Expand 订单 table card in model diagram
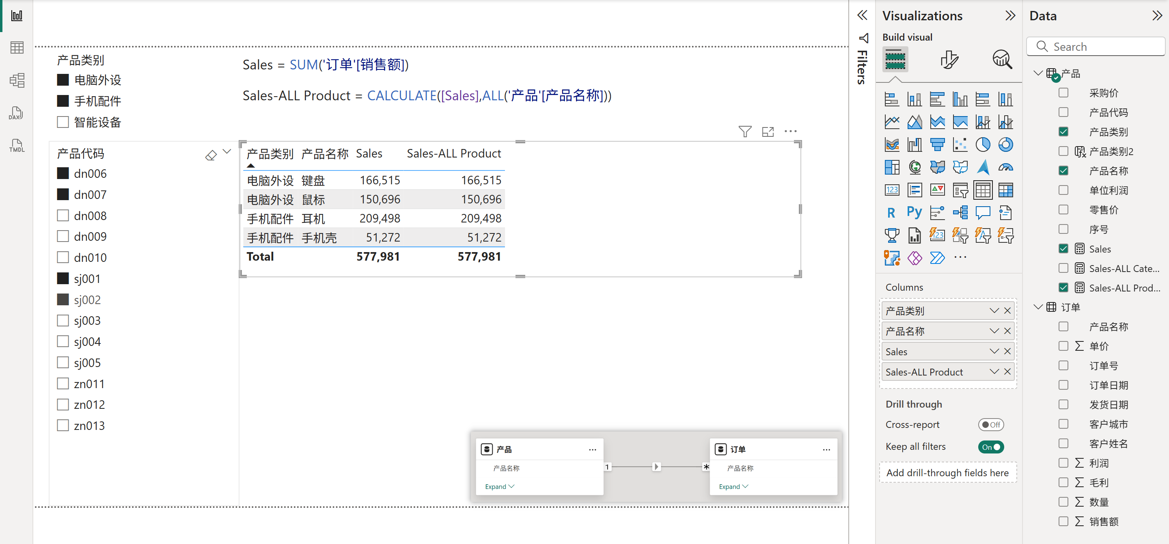 pyautogui.click(x=733, y=486)
